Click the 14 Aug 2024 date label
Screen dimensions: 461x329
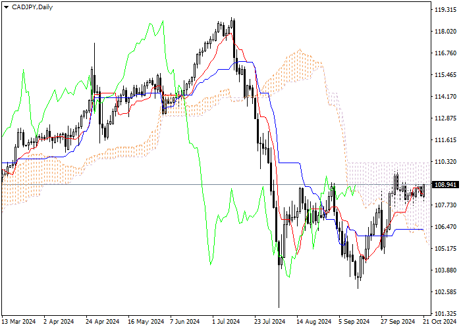(313, 322)
